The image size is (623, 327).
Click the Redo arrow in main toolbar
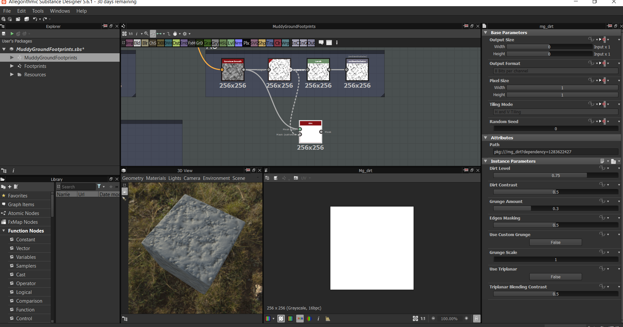pos(45,19)
